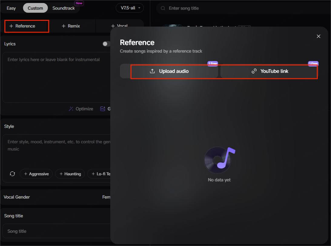This screenshot has height=246, width=331.
Task: Close the Reference dialog with the X
Action: tap(318, 36)
